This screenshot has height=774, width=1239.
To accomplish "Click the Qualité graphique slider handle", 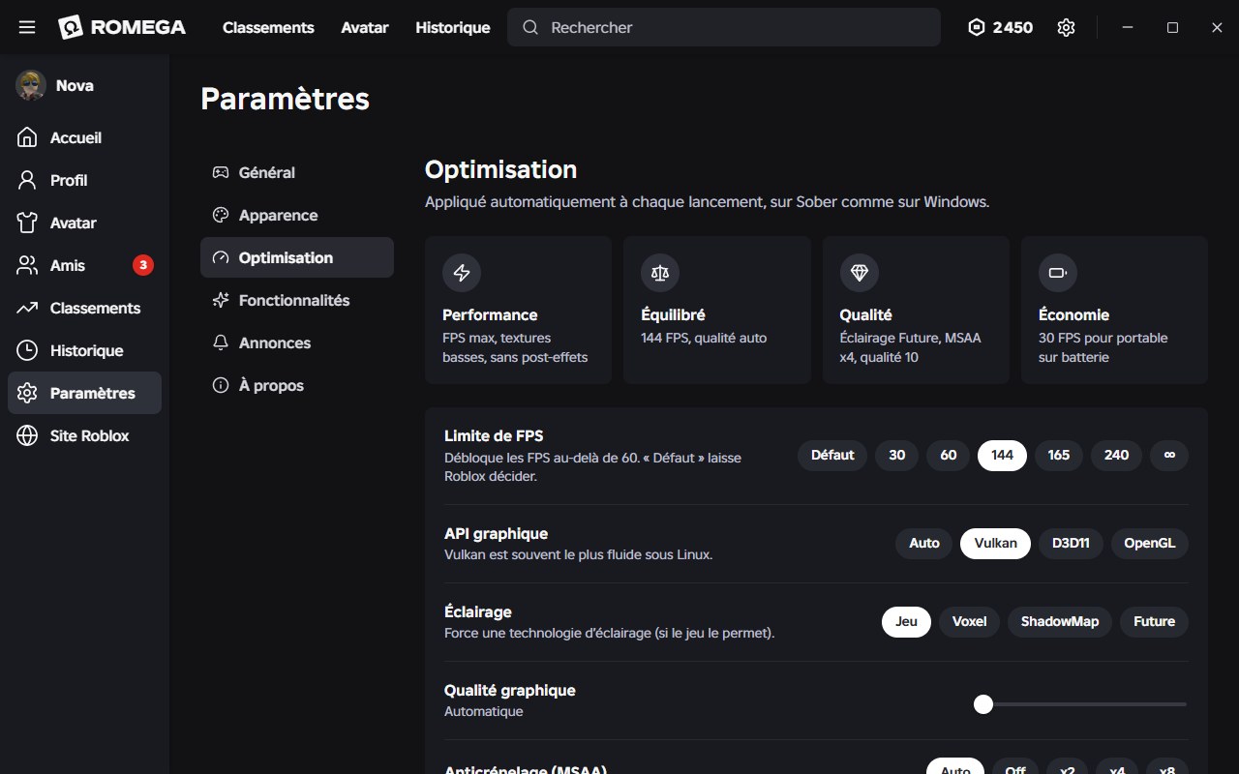I will coord(983,704).
